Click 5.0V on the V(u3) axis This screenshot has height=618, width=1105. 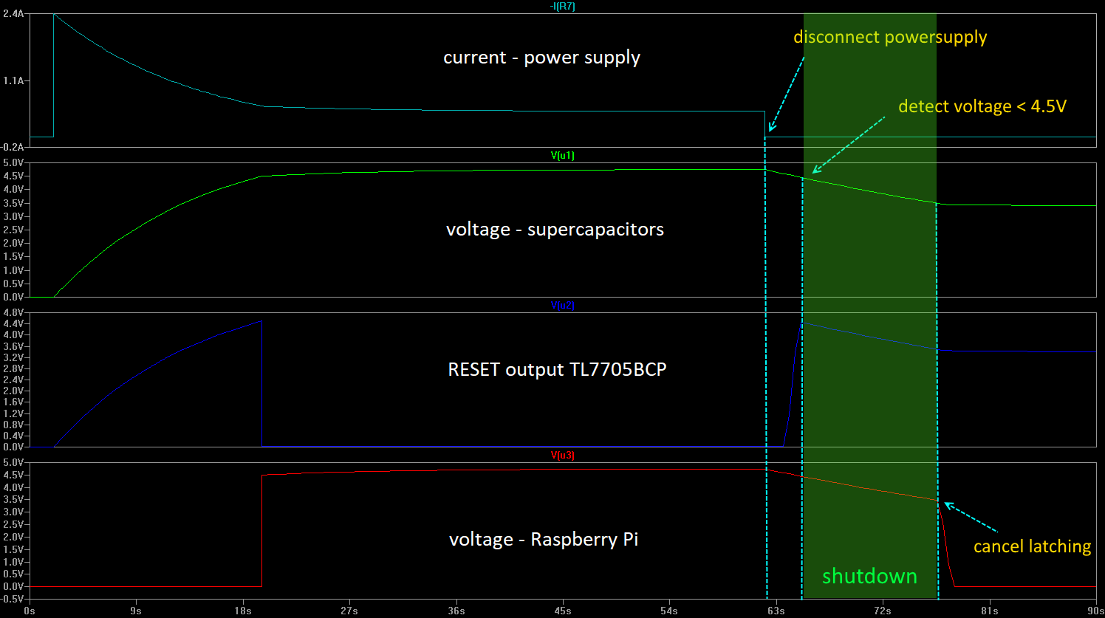pyautogui.click(x=13, y=462)
